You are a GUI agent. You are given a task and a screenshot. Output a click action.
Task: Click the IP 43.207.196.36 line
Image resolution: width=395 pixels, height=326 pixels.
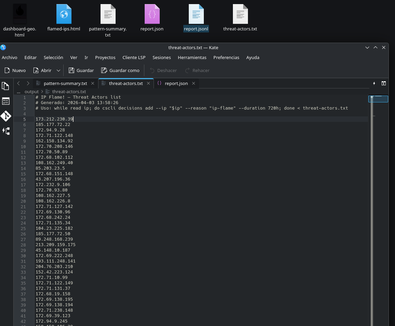tap(53, 179)
